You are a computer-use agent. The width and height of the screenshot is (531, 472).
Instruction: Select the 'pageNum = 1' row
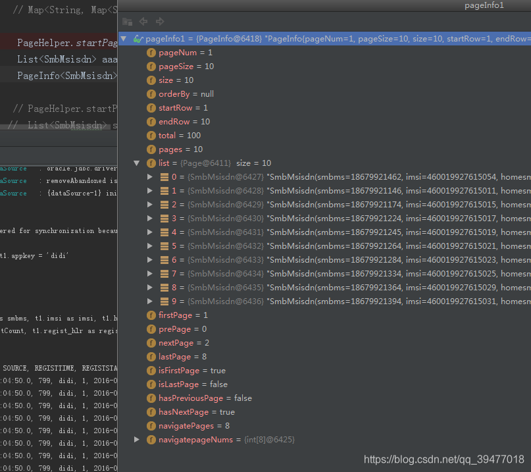[x=324, y=53]
